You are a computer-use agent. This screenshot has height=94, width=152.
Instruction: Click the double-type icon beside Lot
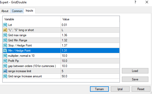(5, 25)
